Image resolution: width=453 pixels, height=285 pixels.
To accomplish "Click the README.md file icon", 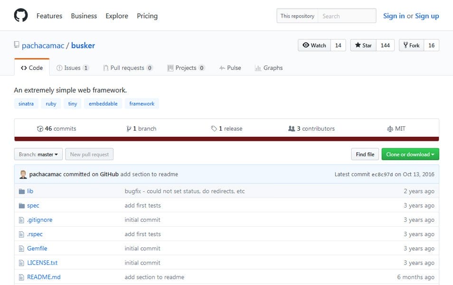I will 21,277.
